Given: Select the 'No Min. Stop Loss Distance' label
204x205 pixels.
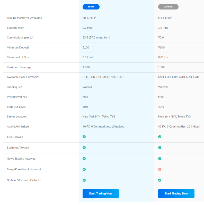Looking at the screenshot, I should point(24,180).
